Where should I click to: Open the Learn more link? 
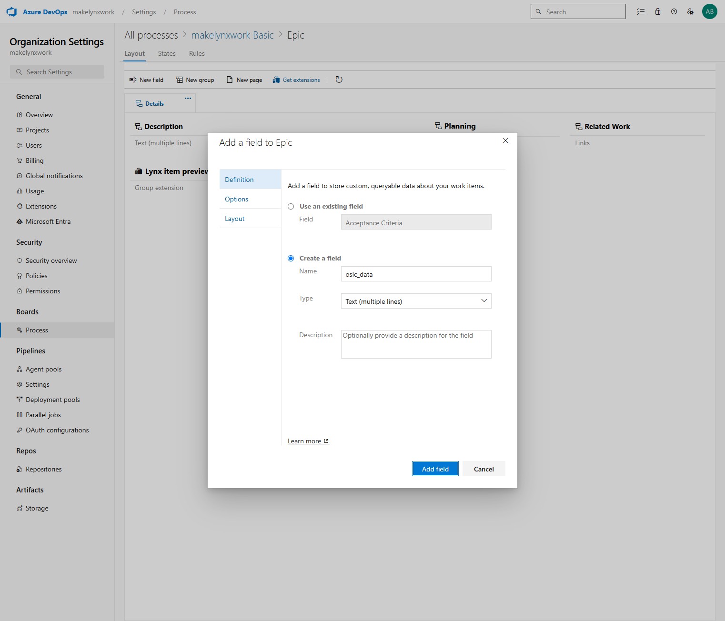tap(308, 441)
